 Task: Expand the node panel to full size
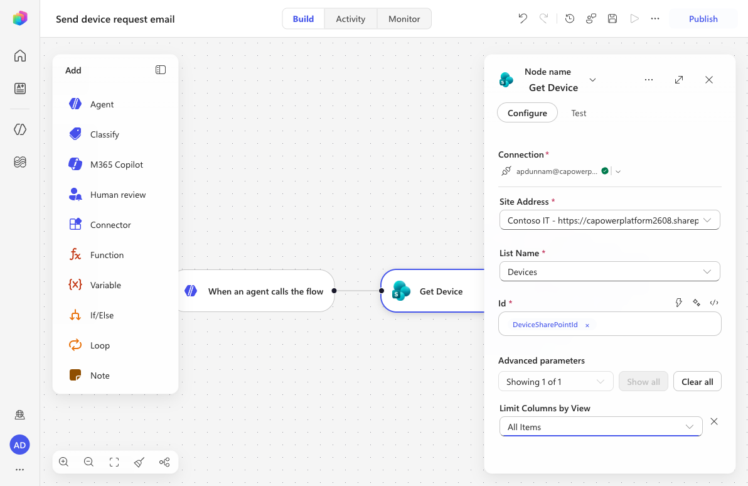click(x=679, y=80)
